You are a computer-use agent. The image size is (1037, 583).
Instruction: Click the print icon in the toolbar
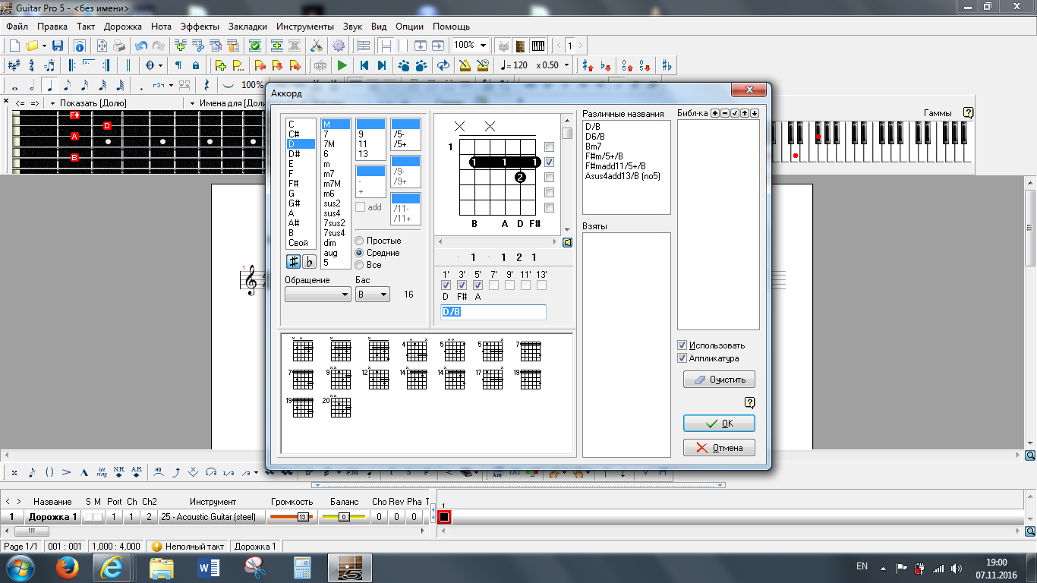pyautogui.click(x=119, y=46)
